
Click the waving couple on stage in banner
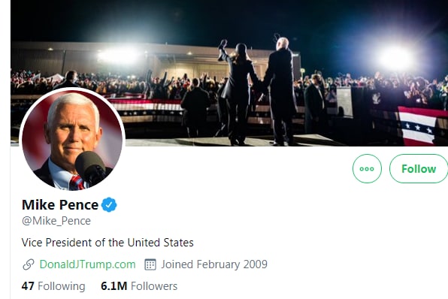[257, 92]
